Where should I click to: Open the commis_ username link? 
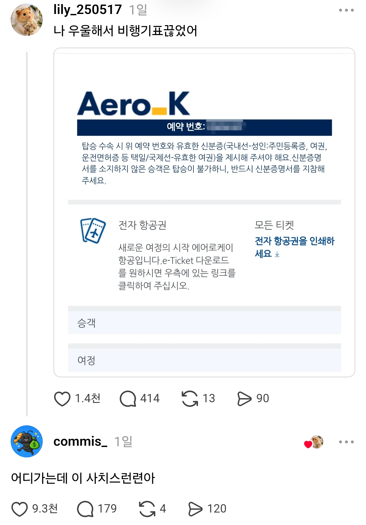[80, 441]
